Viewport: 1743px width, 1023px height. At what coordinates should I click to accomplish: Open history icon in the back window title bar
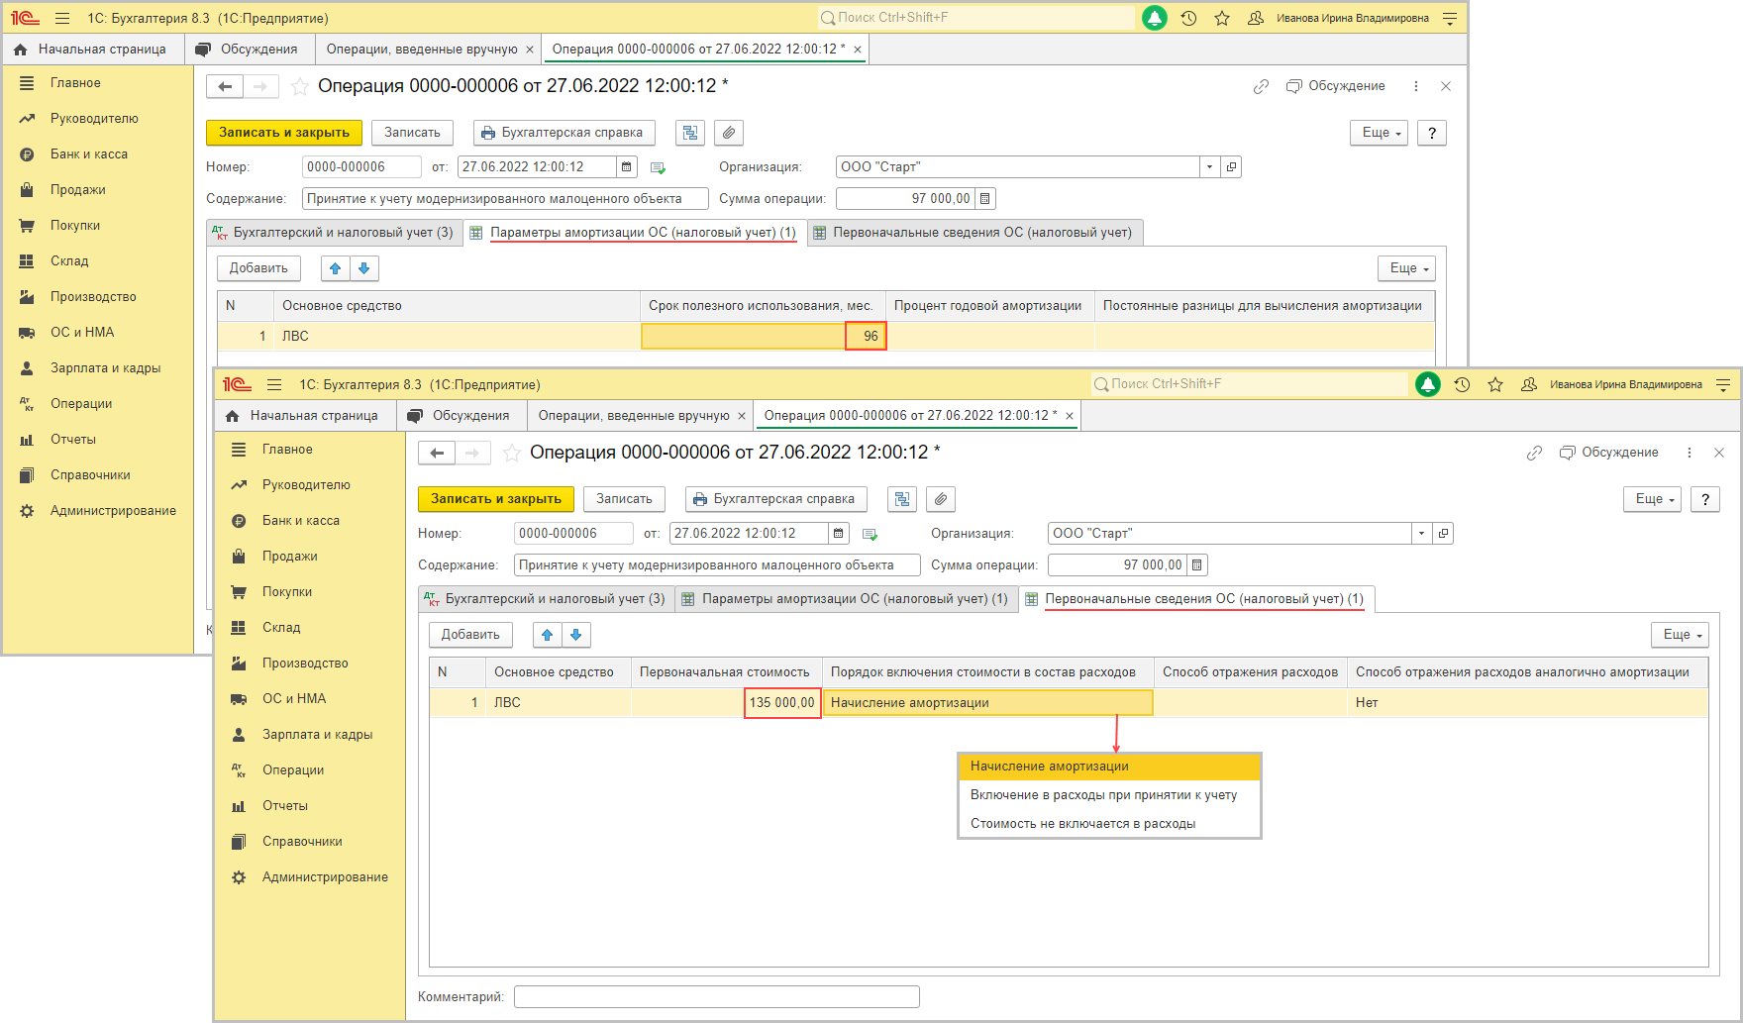pos(1188,18)
